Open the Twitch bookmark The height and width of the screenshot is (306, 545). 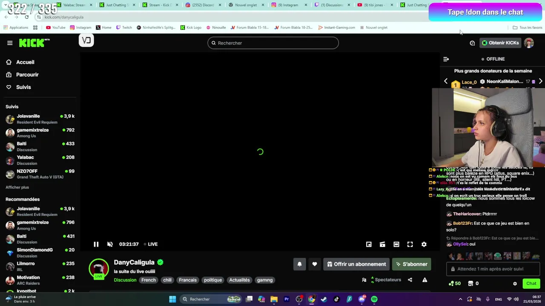[x=124, y=28]
